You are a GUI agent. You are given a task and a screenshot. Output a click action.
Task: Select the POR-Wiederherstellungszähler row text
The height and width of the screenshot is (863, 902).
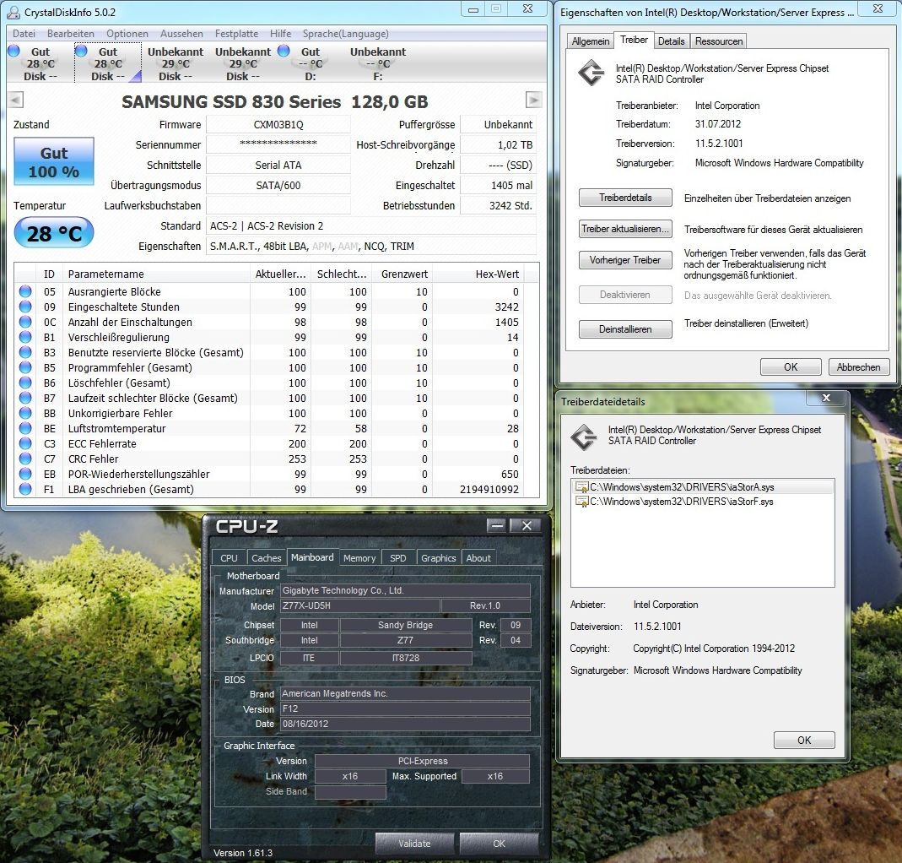click(138, 474)
